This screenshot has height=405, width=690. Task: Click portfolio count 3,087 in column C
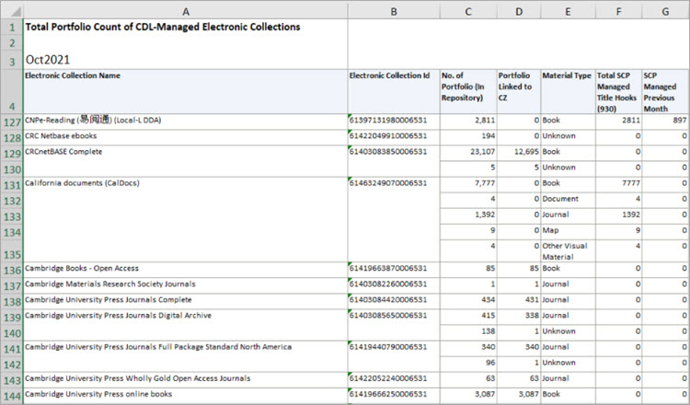click(468, 396)
